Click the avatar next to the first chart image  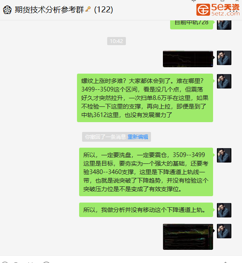pos(224,58)
